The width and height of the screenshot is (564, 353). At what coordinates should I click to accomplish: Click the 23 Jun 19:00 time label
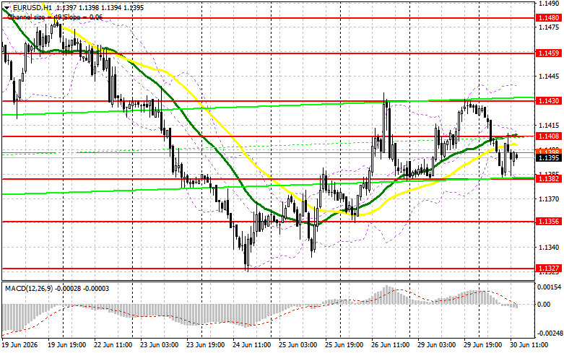click(x=205, y=345)
